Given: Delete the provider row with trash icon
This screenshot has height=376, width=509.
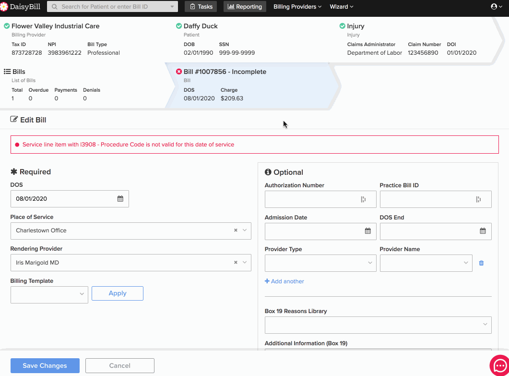Looking at the screenshot, I should click(481, 263).
